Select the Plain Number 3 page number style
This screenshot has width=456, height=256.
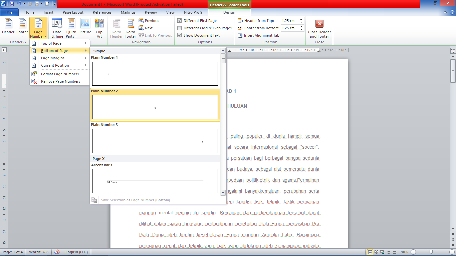[155, 138]
